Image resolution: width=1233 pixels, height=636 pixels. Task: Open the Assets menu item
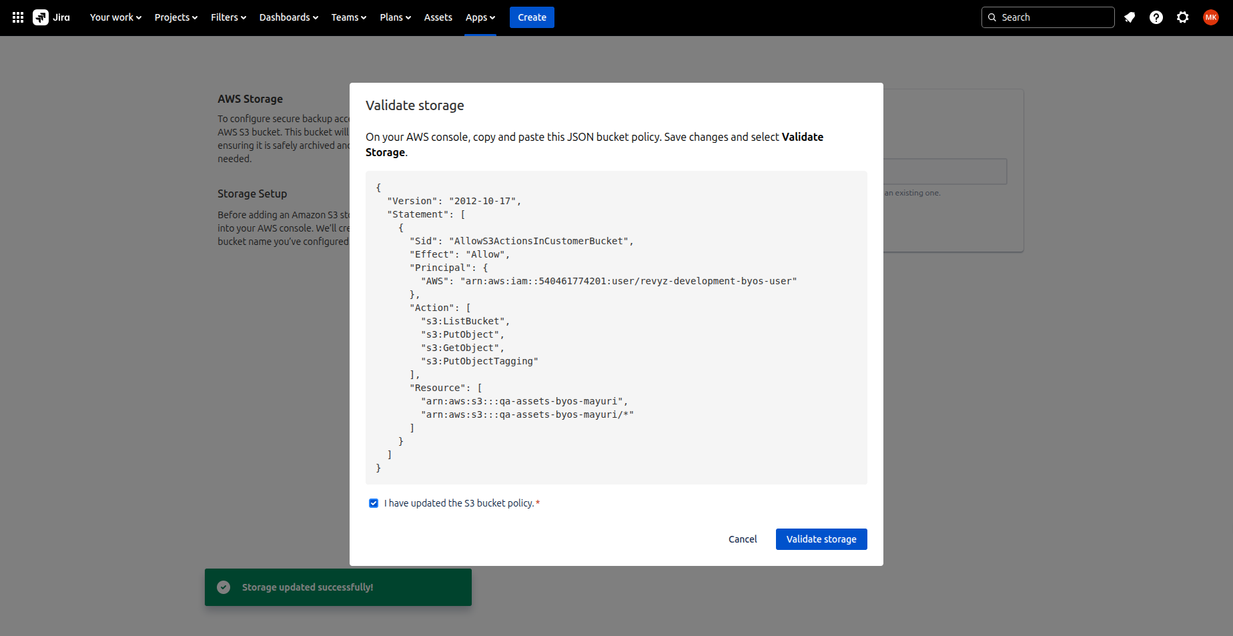click(438, 17)
